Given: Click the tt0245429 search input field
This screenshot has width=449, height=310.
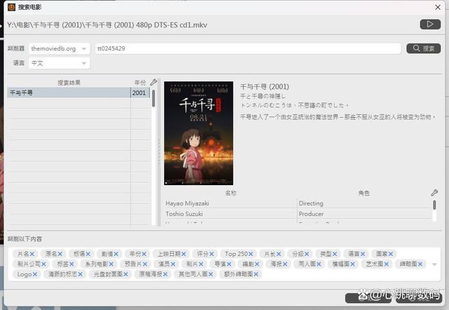Looking at the screenshot, I should point(248,48).
